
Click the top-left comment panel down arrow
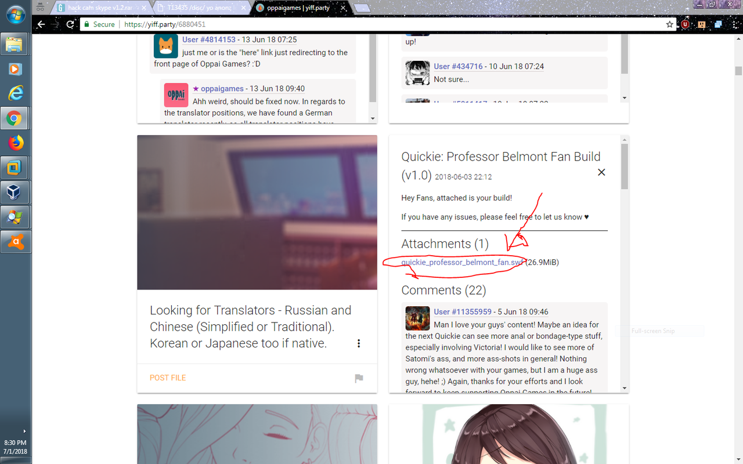(x=373, y=118)
